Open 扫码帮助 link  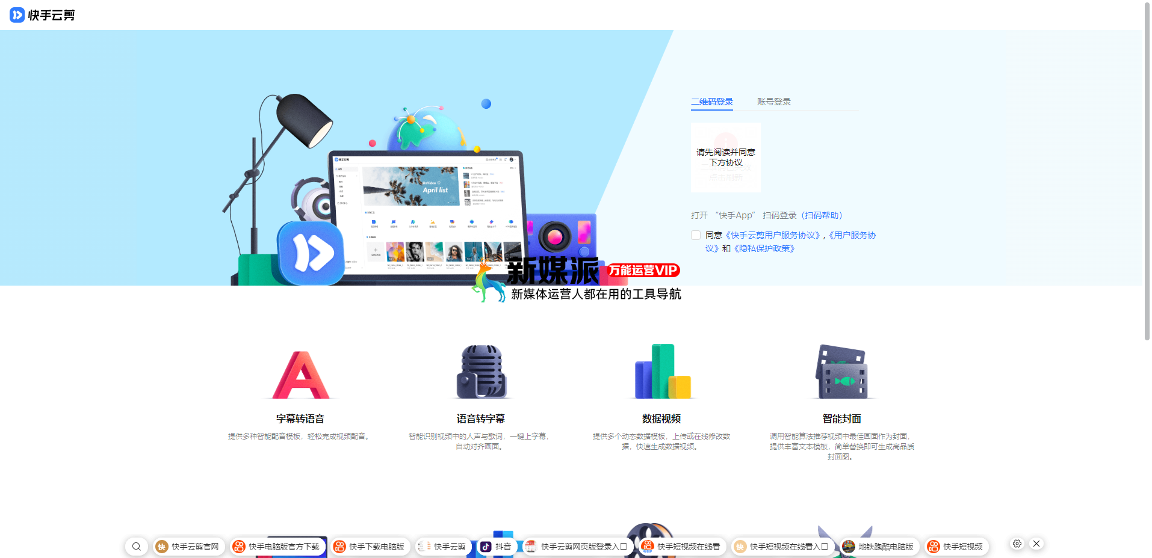(x=822, y=215)
